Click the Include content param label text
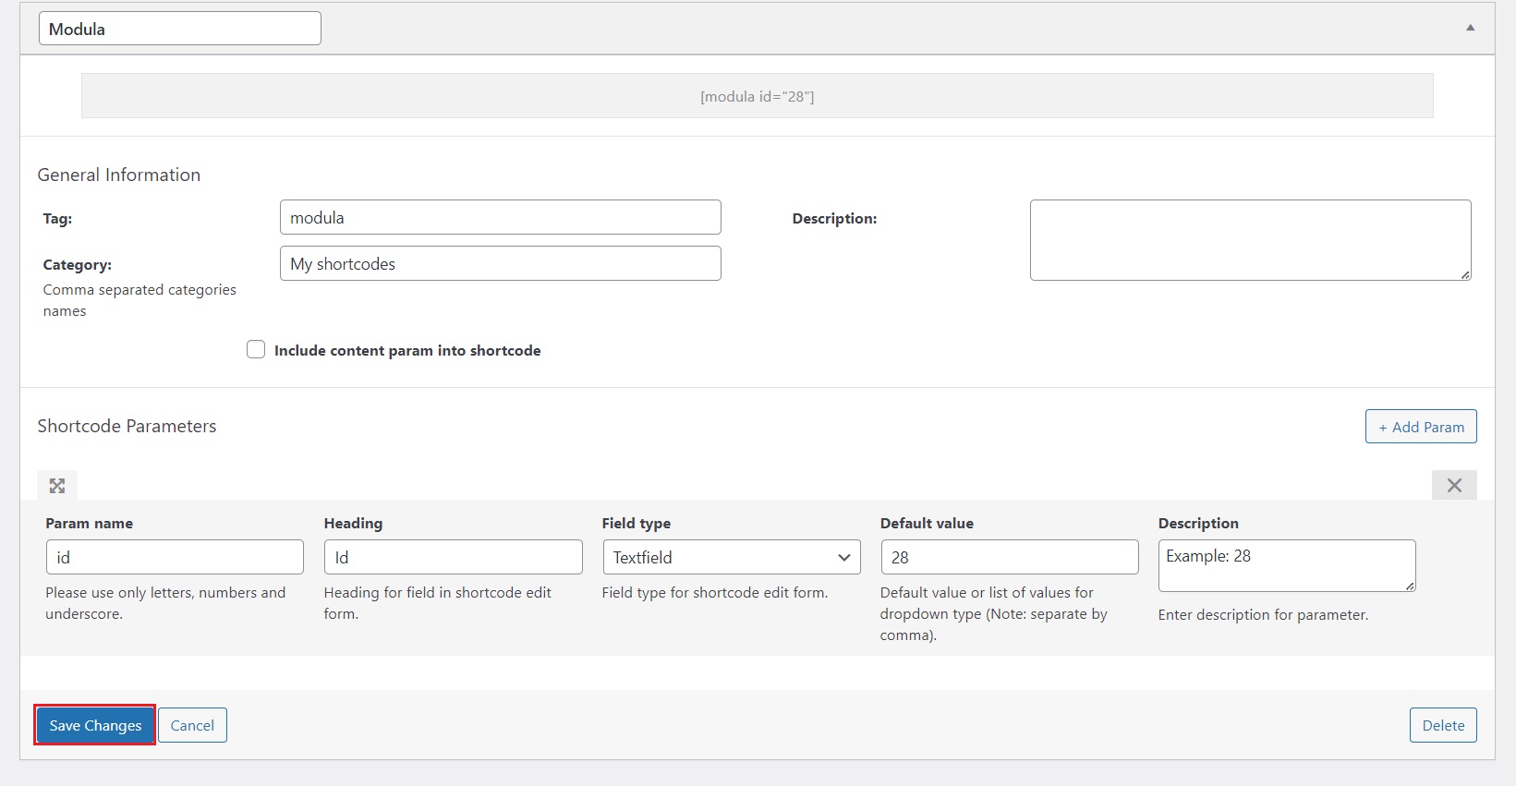 tap(406, 351)
